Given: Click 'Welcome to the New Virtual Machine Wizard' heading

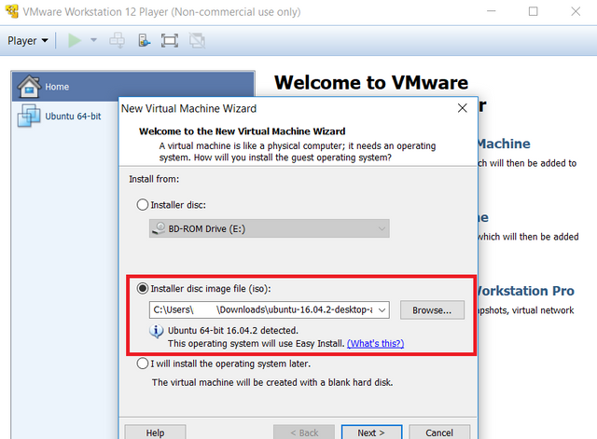Looking at the screenshot, I should (243, 131).
